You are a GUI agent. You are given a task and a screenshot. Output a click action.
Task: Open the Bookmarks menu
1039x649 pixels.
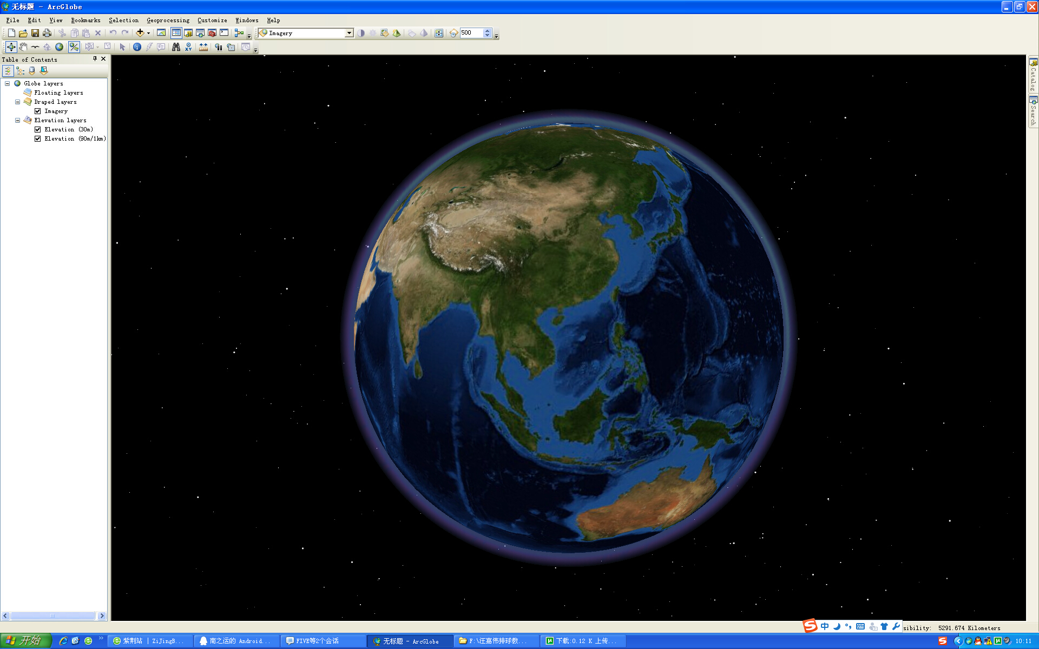click(86, 20)
